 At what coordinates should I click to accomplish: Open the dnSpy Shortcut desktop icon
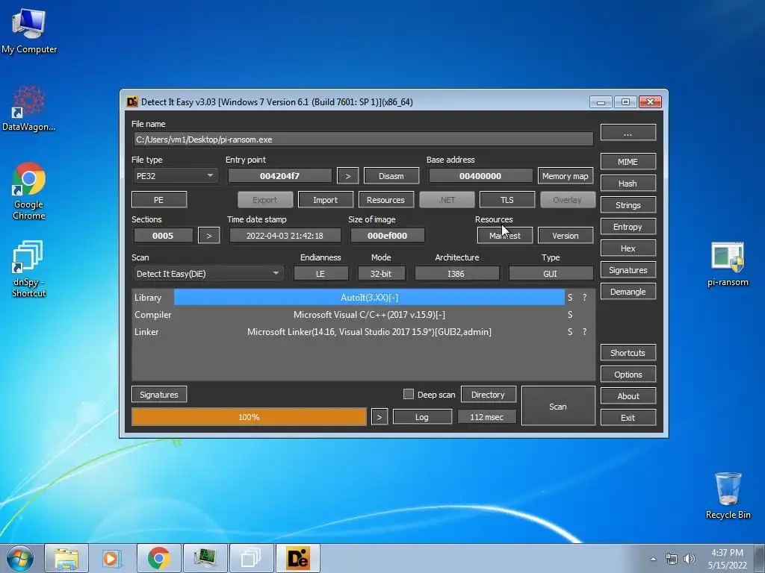click(29, 269)
